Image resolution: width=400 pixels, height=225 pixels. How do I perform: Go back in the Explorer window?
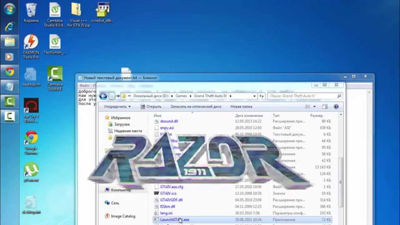(103, 96)
